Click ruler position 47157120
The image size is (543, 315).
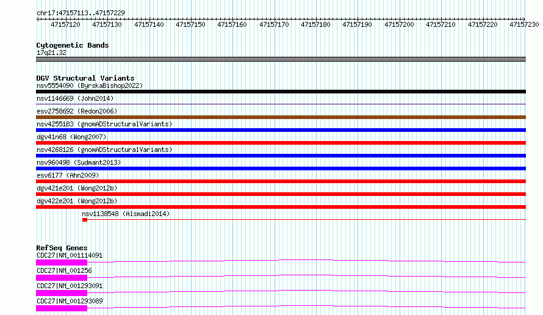[65, 24]
